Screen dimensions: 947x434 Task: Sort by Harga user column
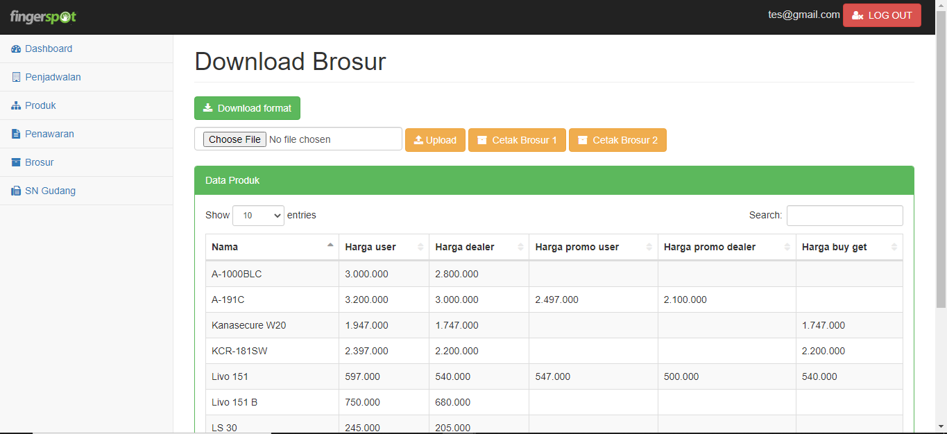[x=384, y=247]
